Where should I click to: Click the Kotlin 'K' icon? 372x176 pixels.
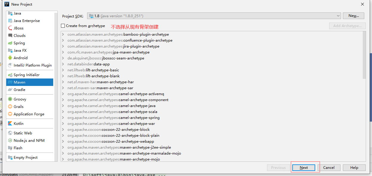point(10,124)
